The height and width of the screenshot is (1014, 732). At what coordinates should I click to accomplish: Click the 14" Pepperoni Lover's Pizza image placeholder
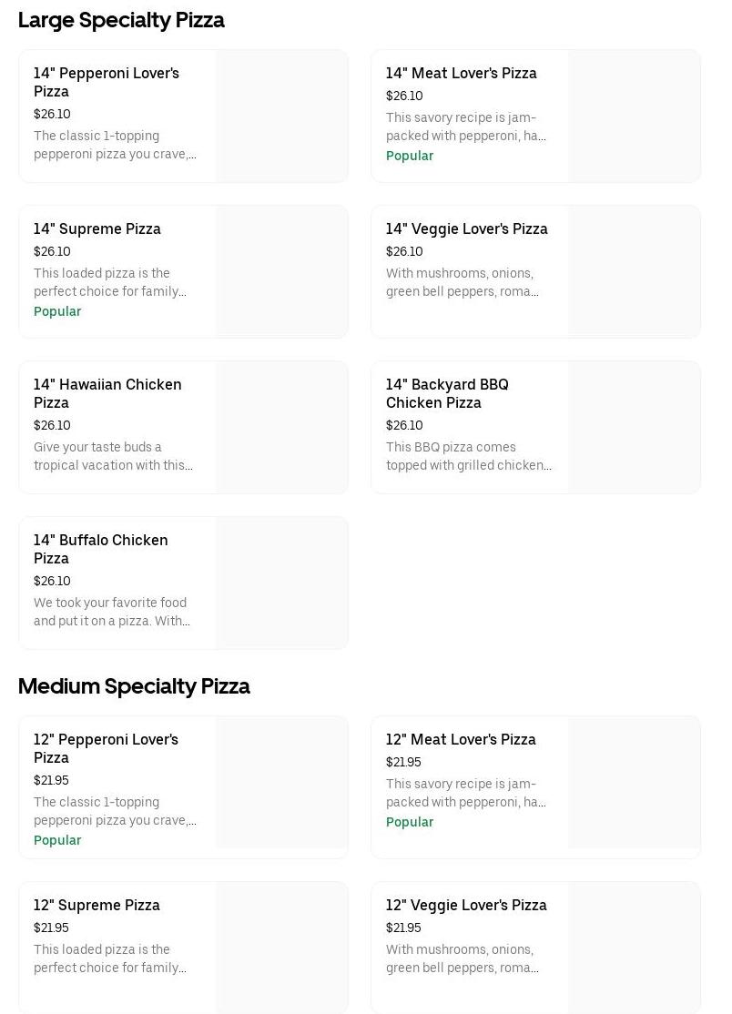[x=282, y=116]
